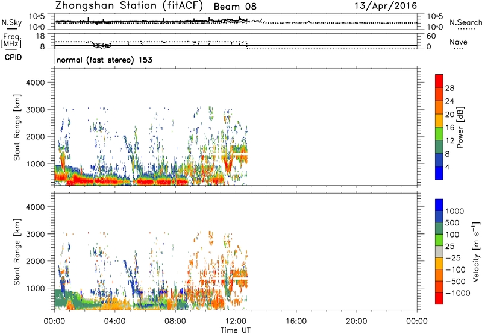Click the power panel 'Slant Range [km]' label

(x=17, y=127)
